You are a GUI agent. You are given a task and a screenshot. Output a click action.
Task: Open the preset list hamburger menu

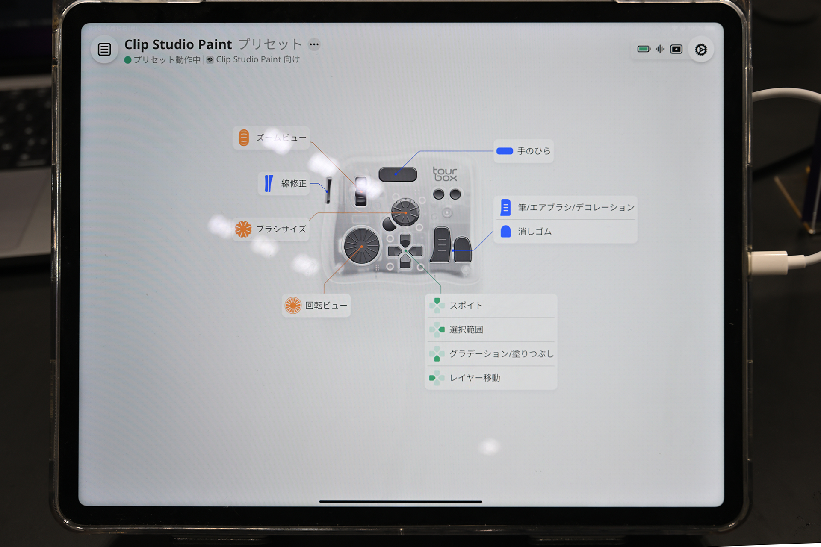point(104,49)
